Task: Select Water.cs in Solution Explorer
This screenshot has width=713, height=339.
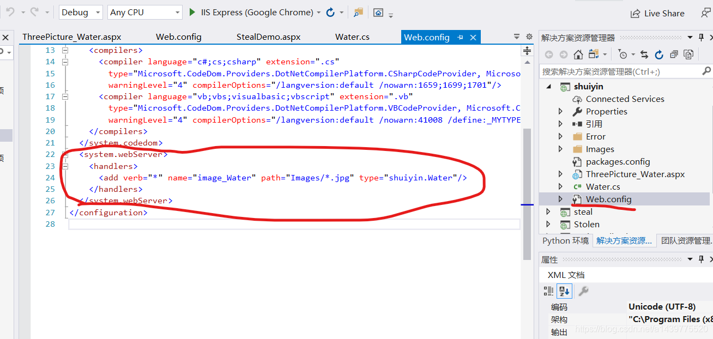Action: [603, 186]
